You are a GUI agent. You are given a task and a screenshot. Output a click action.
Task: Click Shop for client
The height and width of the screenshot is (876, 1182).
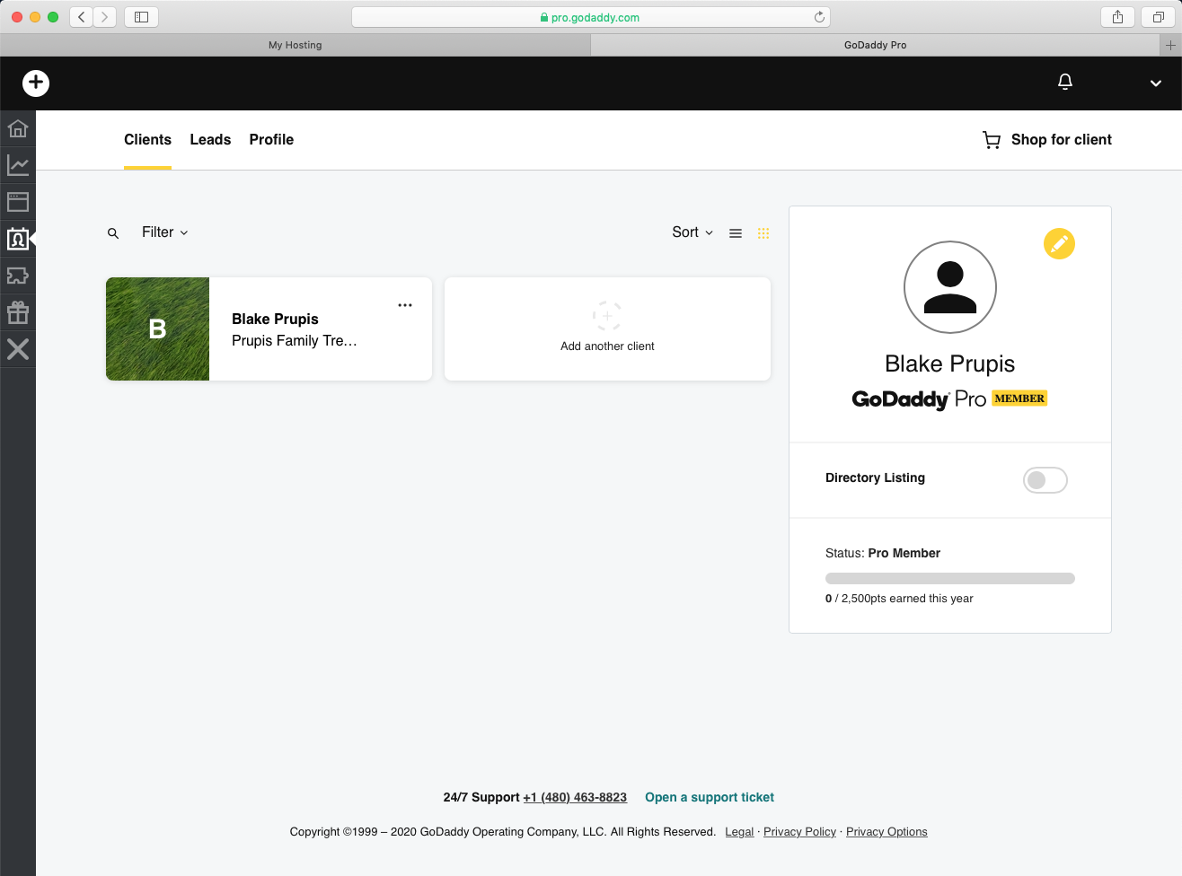(1047, 140)
